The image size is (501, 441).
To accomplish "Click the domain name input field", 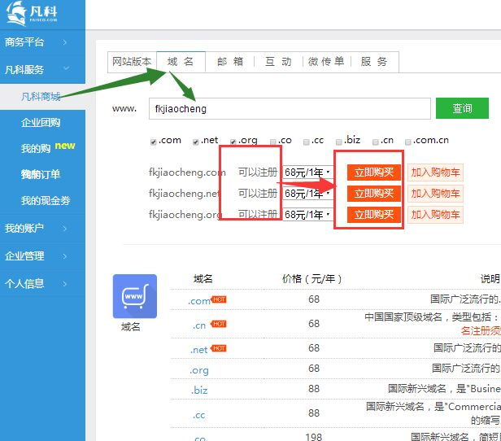I will coord(290,109).
